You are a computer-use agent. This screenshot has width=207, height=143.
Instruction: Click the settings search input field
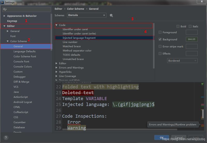[28, 10]
